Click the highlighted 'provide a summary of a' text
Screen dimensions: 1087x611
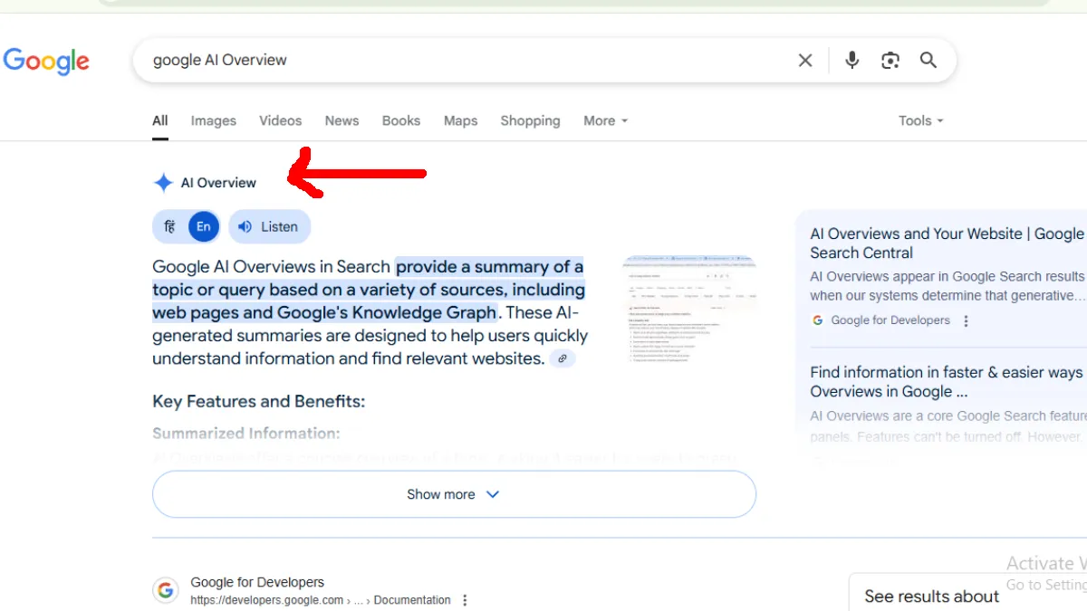(x=490, y=267)
